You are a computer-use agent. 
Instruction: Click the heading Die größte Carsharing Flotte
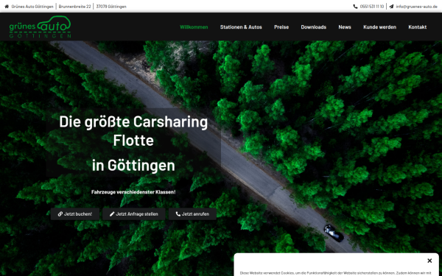pos(133,131)
